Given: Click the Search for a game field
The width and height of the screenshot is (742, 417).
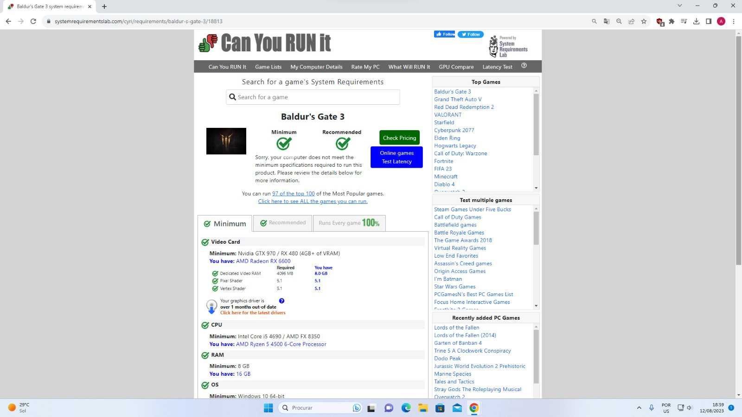Looking at the screenshot, I should [x=313, y=97].
